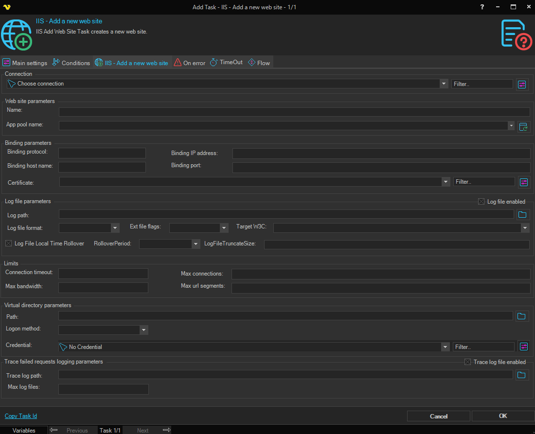Click the LogFileTruncateSize field

[x=397, y=244]
